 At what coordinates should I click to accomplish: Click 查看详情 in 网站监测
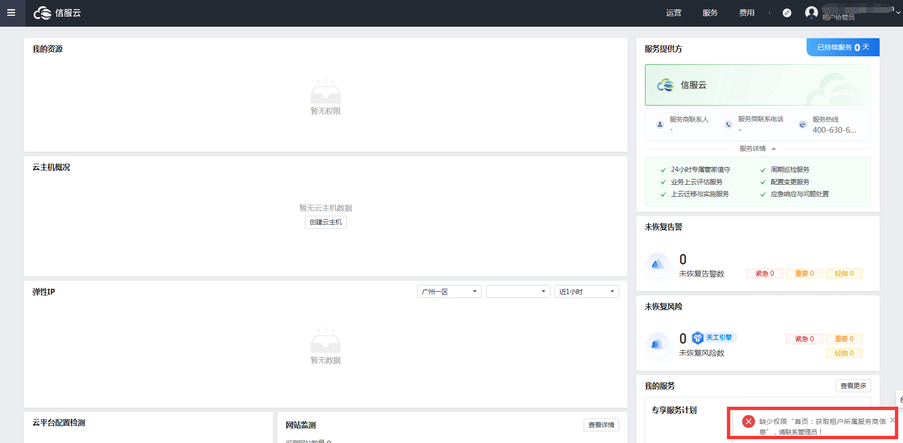click(x=601, y=425)
